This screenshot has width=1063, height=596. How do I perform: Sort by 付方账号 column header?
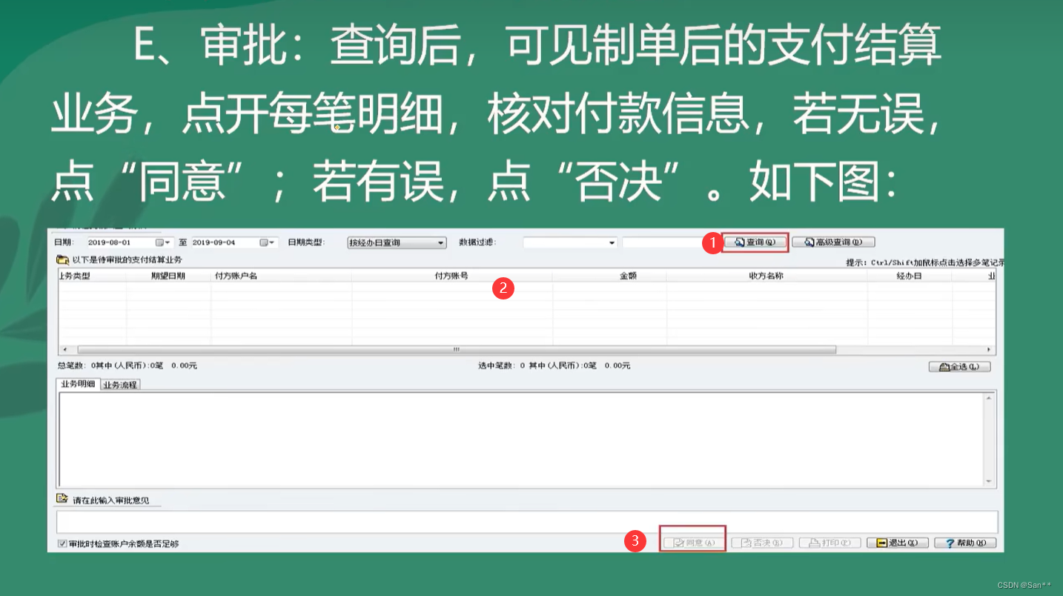pos(451,276)
